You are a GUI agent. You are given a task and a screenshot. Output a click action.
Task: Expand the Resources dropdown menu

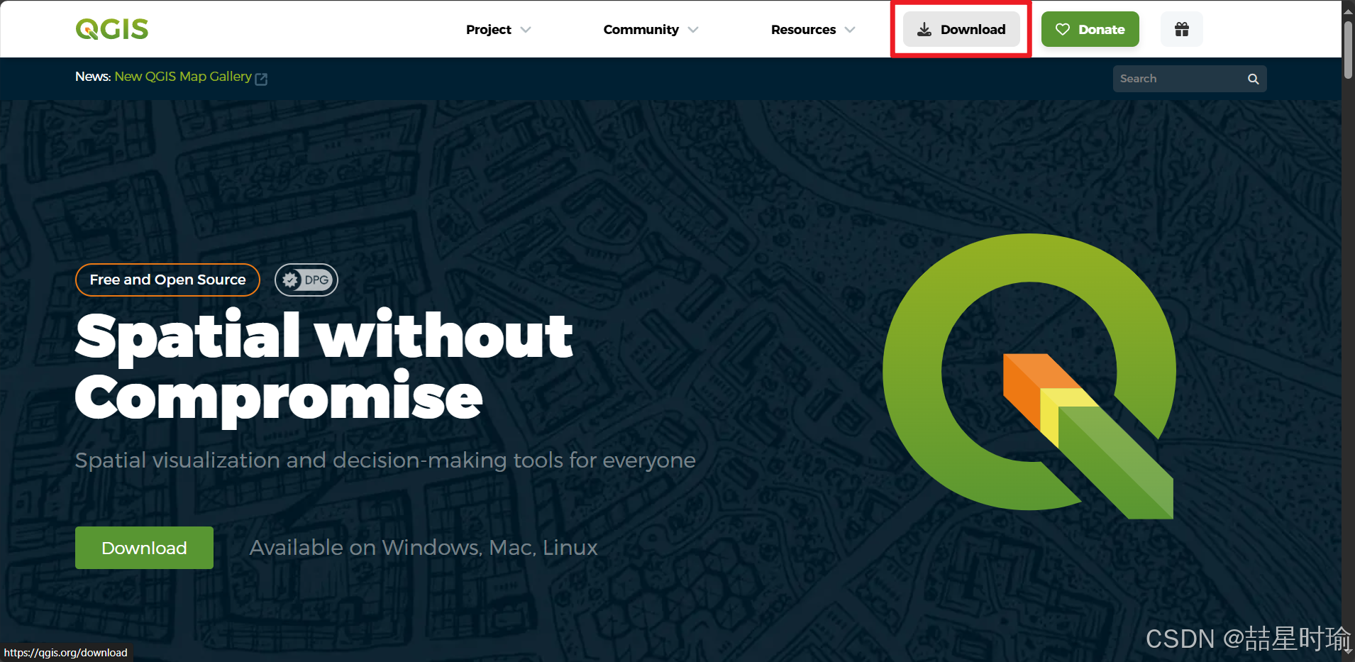point(813,29)
